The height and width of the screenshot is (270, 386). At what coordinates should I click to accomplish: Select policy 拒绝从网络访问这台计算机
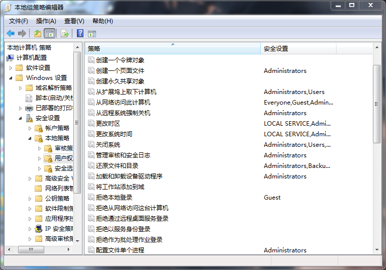pos(132,208)
